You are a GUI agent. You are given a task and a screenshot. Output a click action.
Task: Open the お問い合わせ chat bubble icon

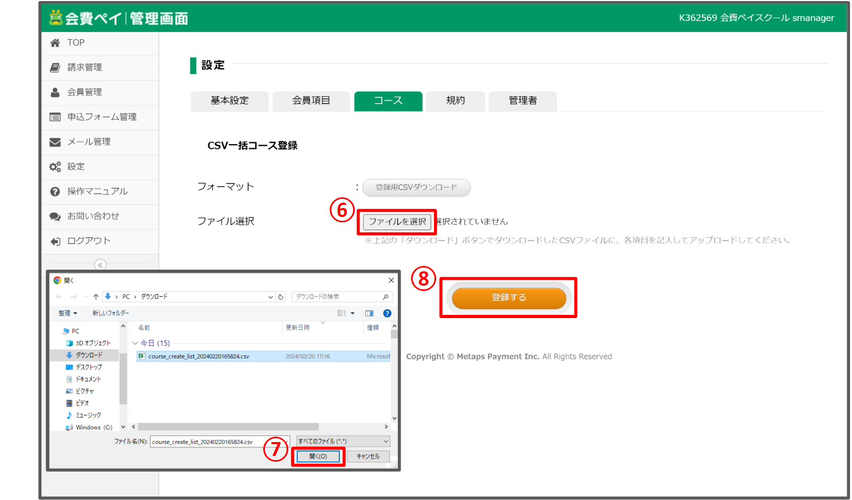[x=55, y=216]
